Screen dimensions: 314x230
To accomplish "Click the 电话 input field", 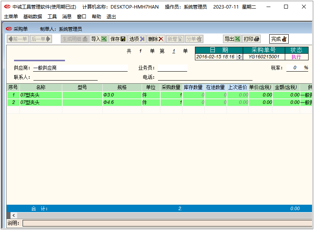I will [x=205, y=77].
